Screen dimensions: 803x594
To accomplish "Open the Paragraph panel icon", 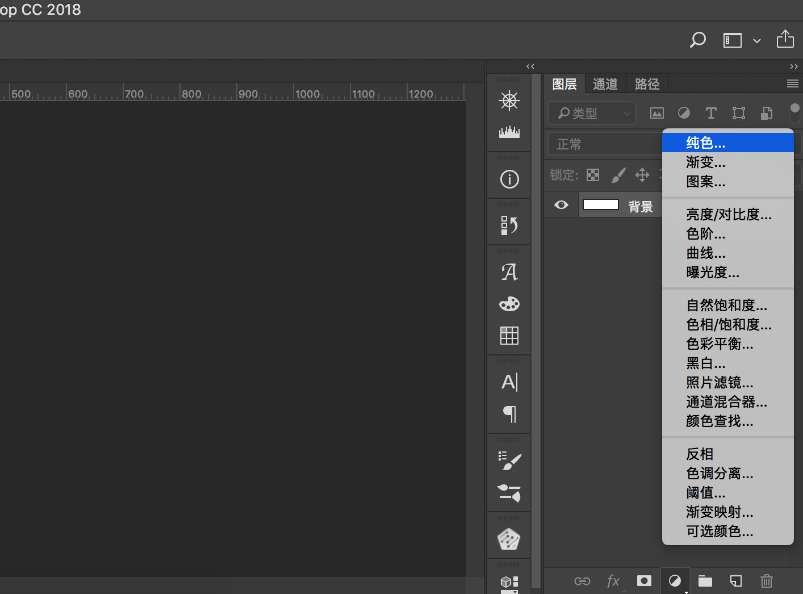I will 510,414.
